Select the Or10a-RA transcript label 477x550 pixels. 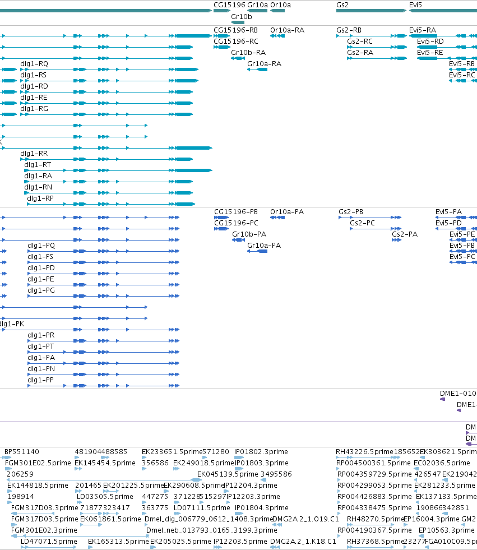pos(287,30)
